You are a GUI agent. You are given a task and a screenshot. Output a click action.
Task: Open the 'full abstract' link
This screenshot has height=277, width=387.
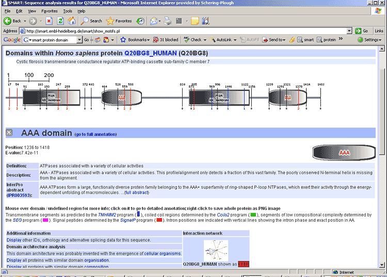point(137,192)
